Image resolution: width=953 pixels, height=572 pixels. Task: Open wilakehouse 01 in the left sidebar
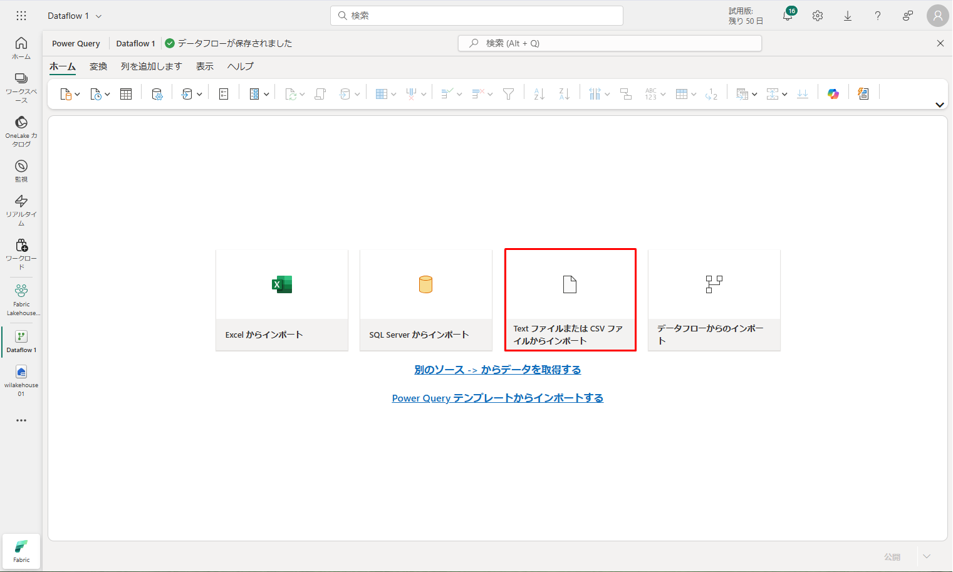click(x=21, y=381)
